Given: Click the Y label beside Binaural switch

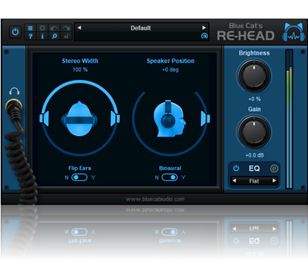Looking at the screenshot, I should coord(184,177).
